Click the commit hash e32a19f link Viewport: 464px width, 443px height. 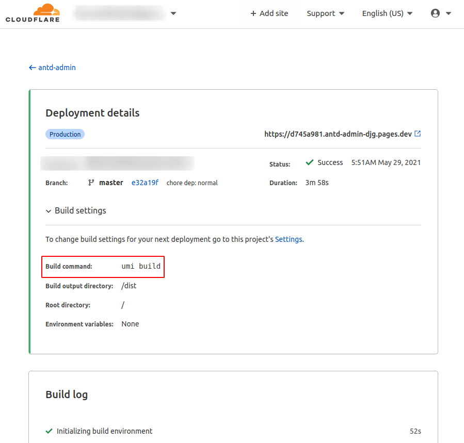point(145,182)
